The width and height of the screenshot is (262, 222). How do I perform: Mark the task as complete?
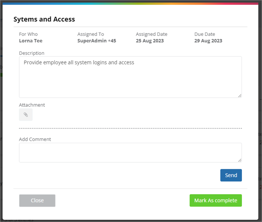[215, 200]
